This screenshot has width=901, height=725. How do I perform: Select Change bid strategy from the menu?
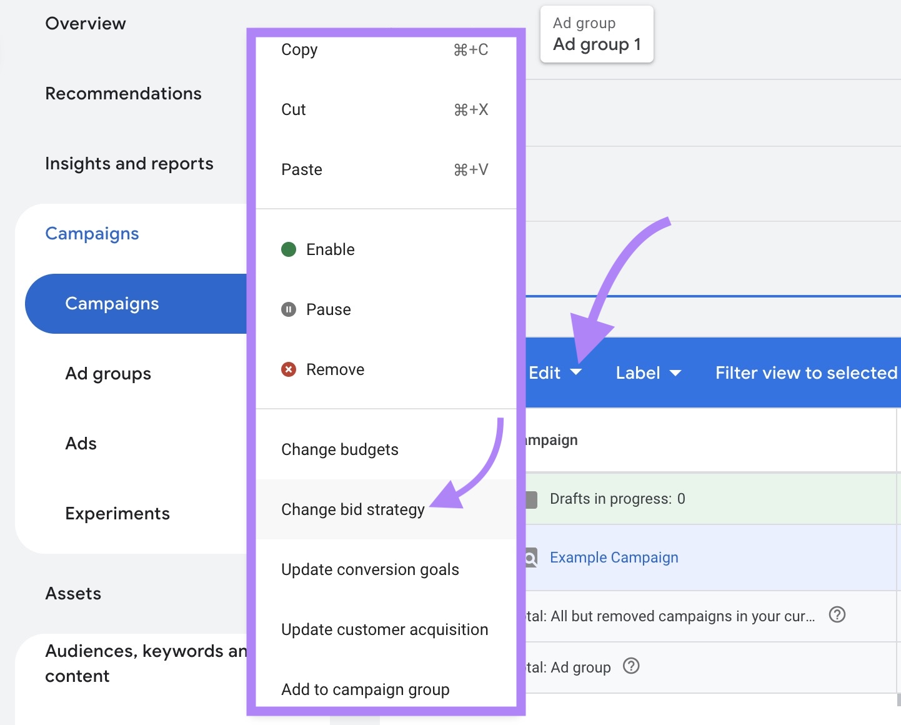352,509
